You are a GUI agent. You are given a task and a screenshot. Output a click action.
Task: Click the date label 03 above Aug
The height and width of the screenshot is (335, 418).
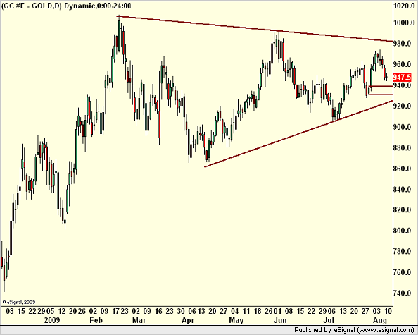pos(376,311)
